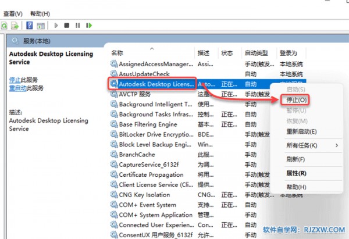Sort by the 描述 column header
This screenshot has height=239, width=349.
coord(204,53)
